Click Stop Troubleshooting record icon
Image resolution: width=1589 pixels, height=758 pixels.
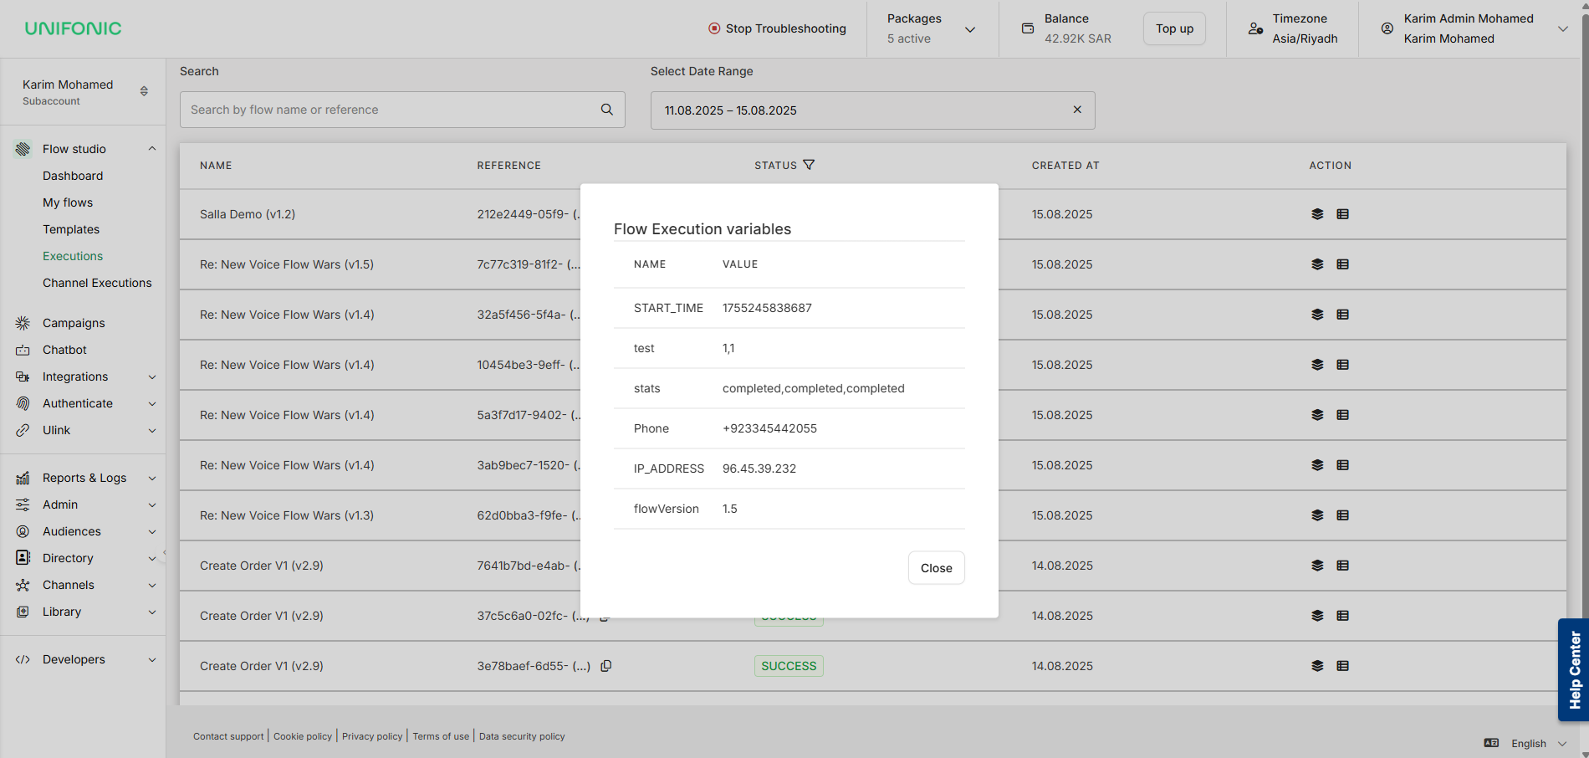click(714, 28)
